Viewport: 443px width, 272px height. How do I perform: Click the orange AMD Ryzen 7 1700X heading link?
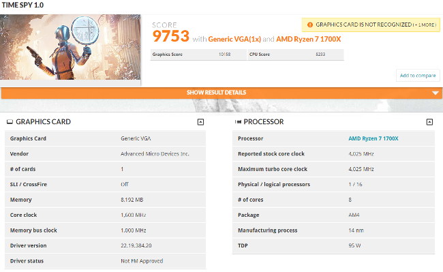(x=309, y=39)
